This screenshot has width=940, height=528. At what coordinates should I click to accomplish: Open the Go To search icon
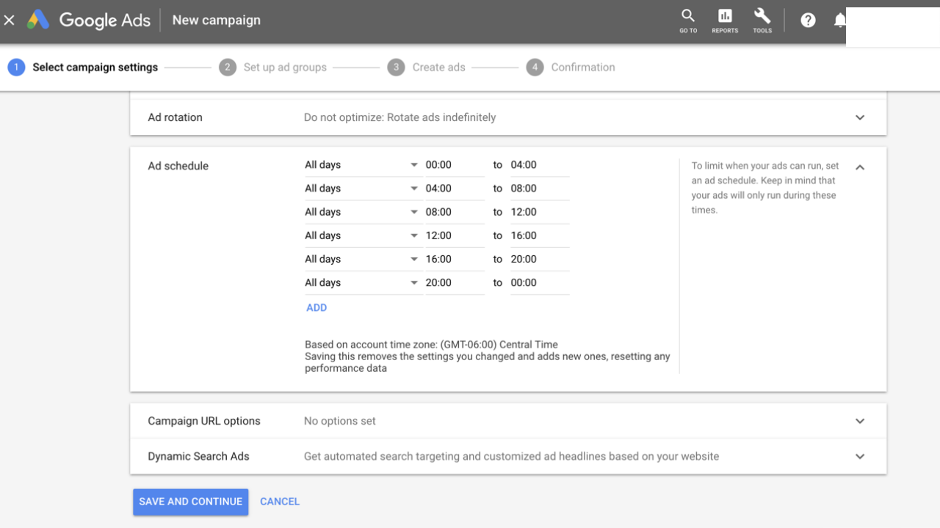point(688,21)
